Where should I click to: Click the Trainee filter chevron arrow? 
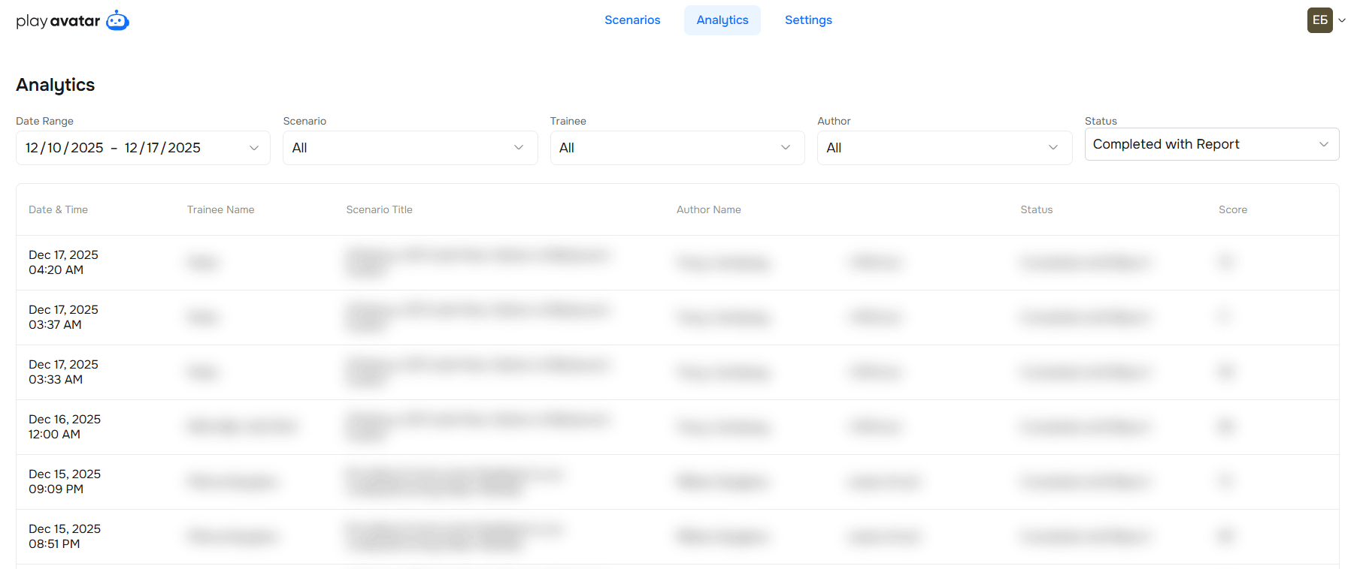click(x=786, y=148)
